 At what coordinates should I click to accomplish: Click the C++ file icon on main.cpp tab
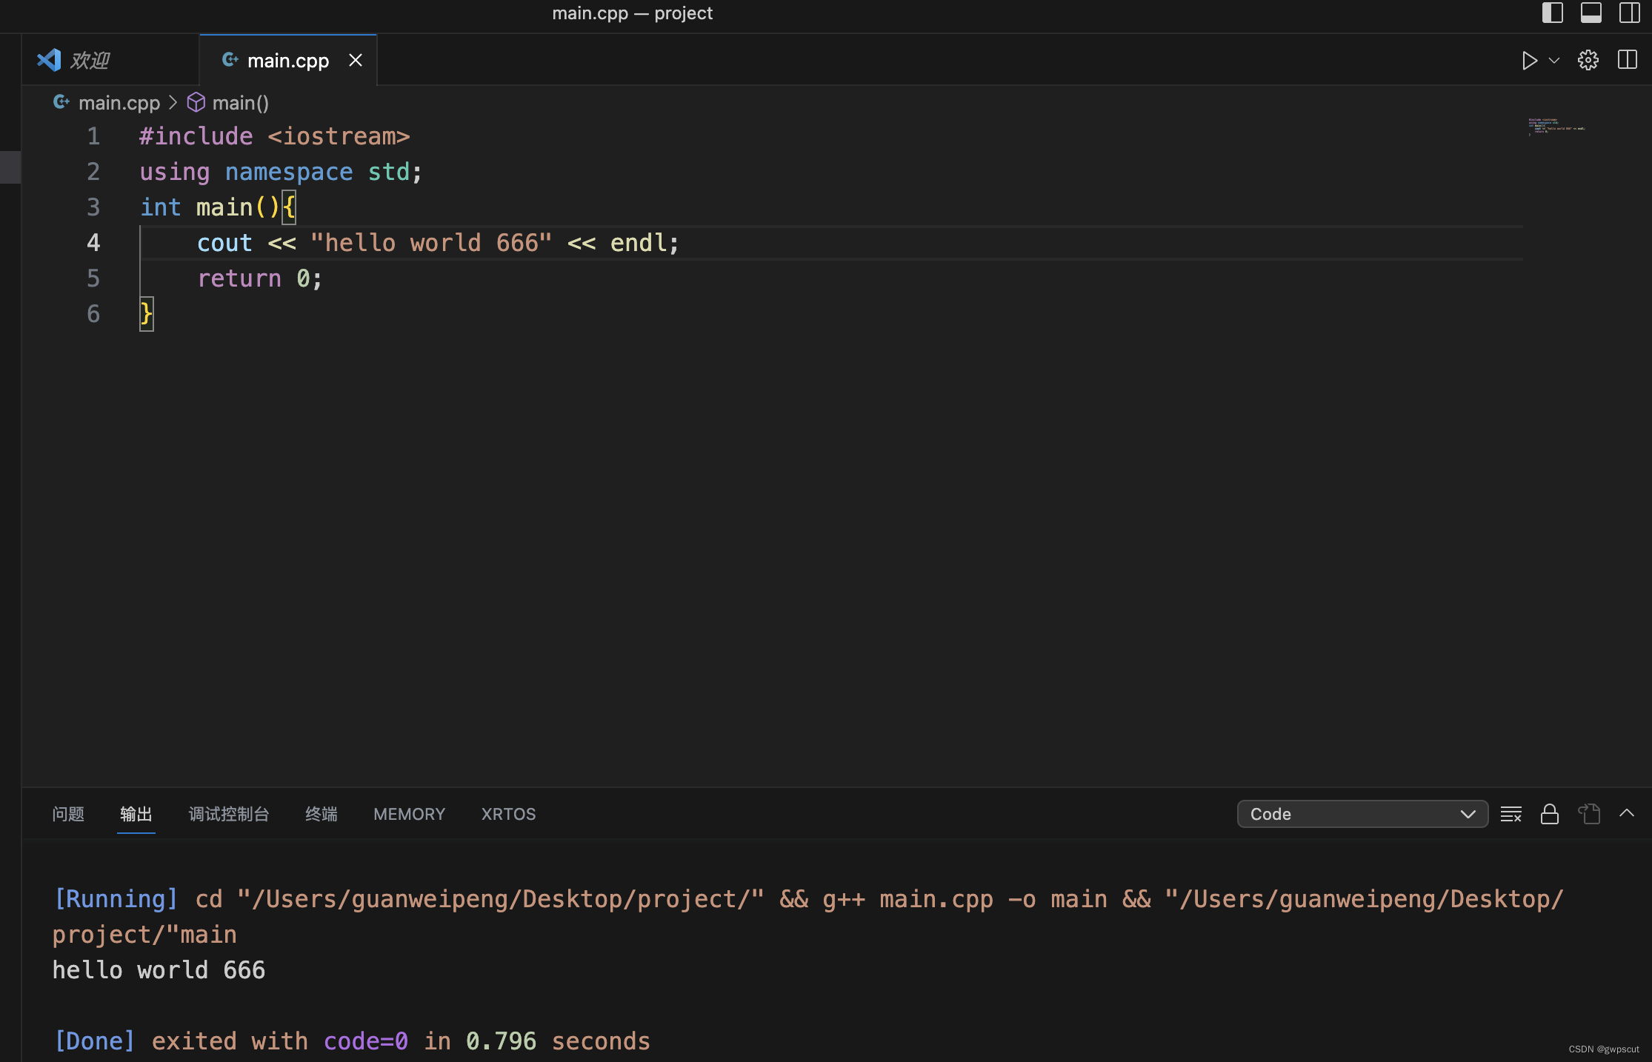(x=230, y=59)
